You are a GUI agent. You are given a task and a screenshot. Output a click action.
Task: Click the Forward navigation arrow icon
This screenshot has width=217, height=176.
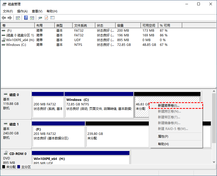pos(9,18)
